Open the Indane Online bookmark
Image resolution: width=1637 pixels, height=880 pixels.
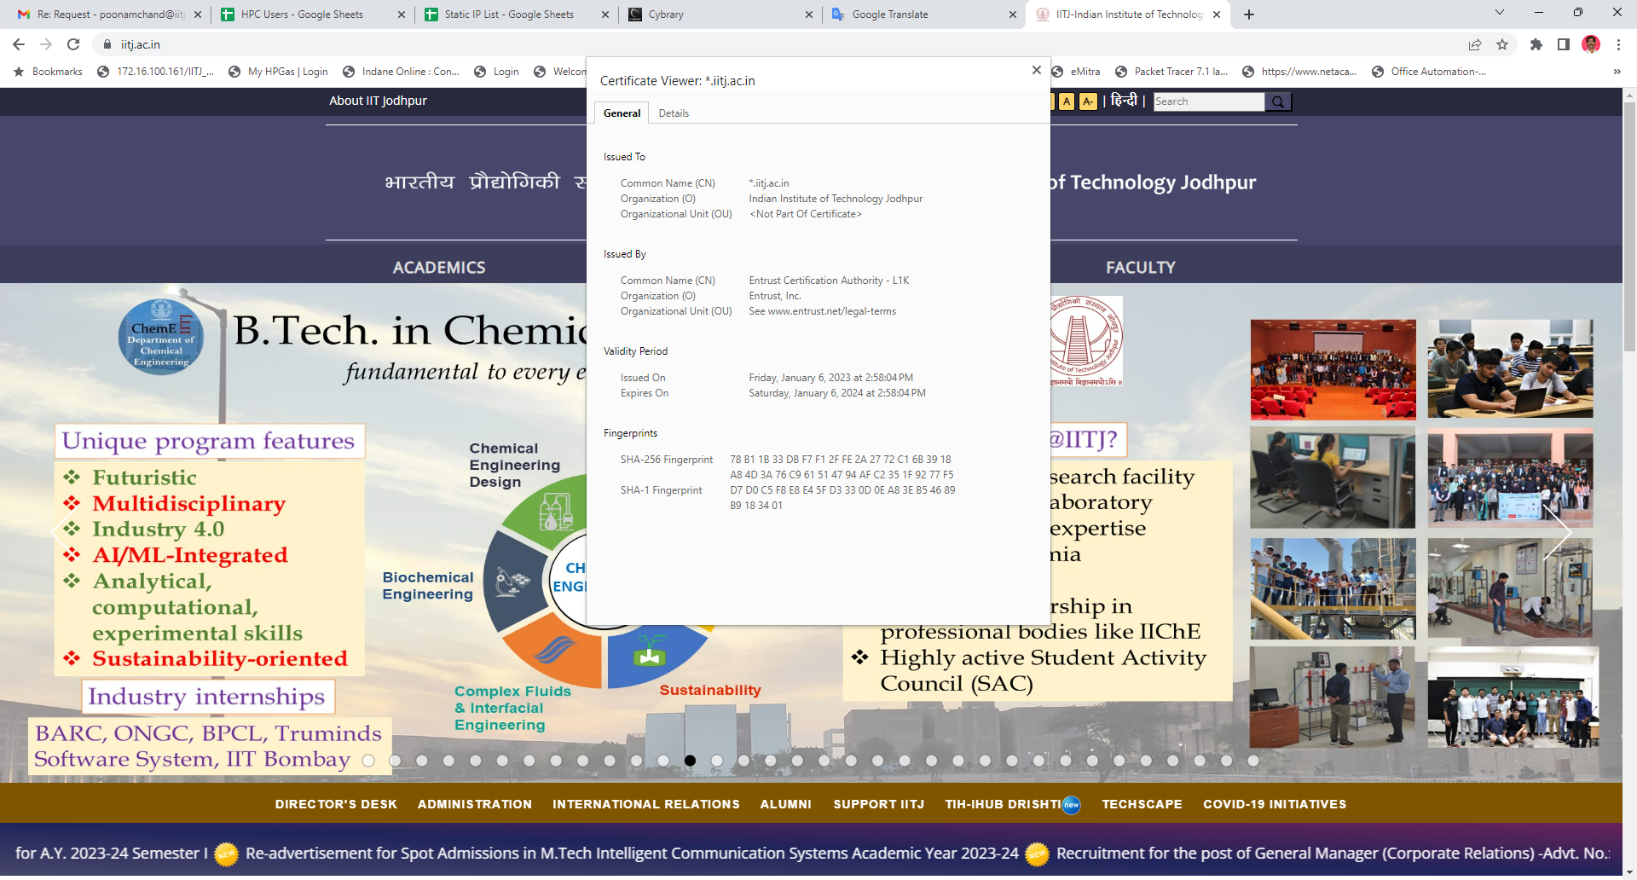401,72
